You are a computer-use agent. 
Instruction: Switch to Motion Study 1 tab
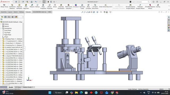[x=28, y=87]
